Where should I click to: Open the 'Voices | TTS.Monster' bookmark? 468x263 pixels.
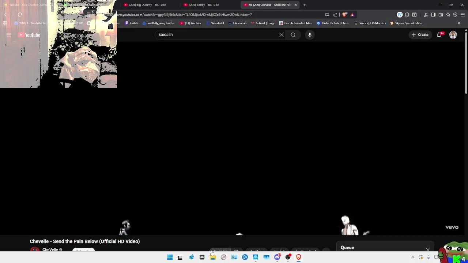(370, 23)
